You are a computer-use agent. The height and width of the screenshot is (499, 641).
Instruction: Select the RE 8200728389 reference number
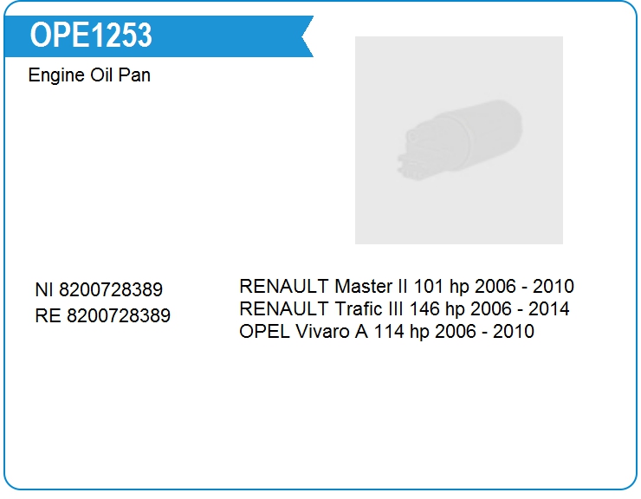102,315
